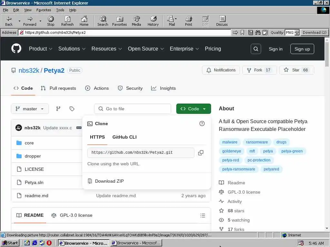Click the Start button
This screenshot has height=247, width=330.
pyautogui.click(x=10, y=243)
